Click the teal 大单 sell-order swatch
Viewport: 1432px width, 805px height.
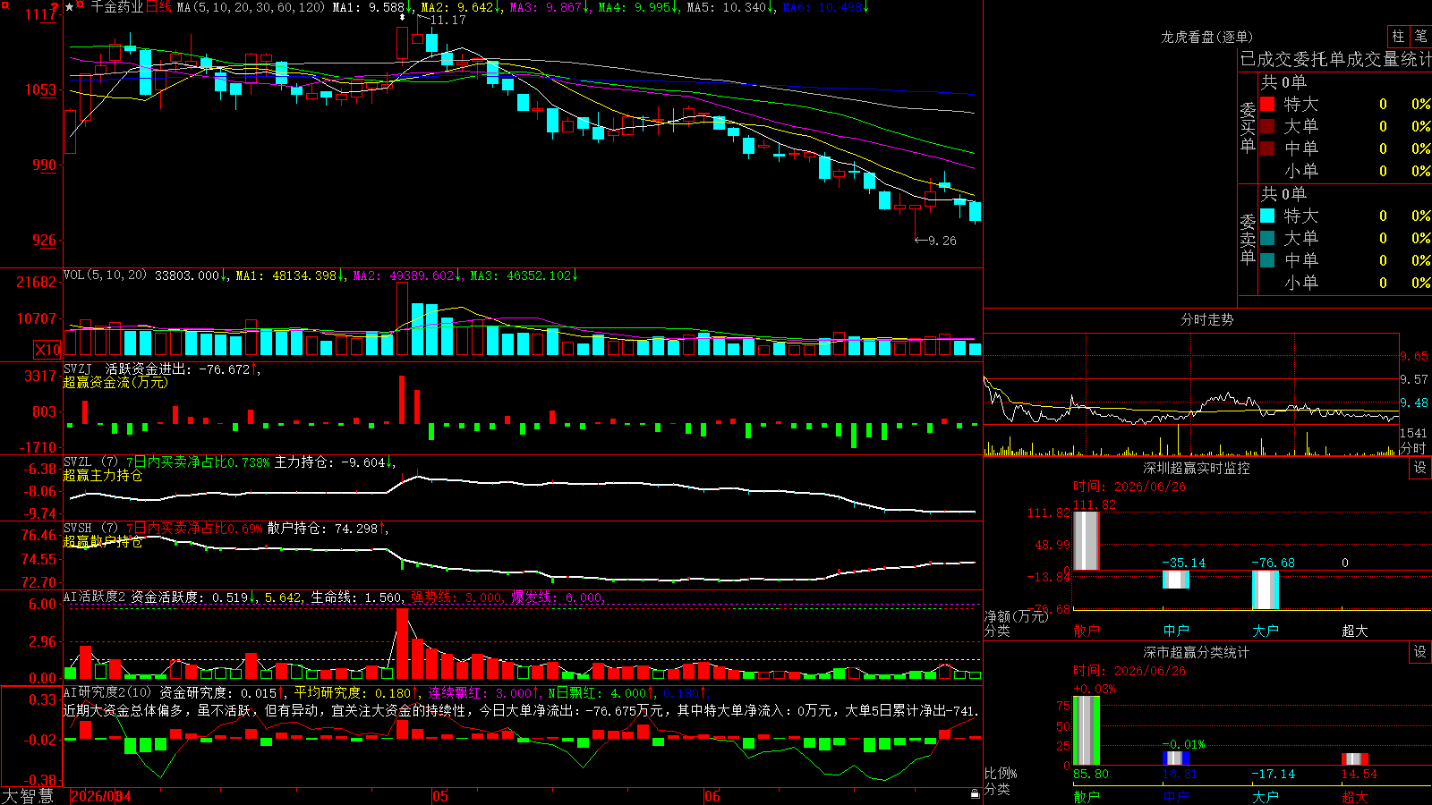coord(1267,238)
